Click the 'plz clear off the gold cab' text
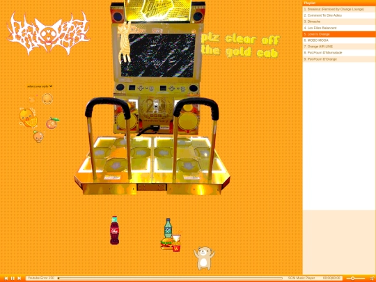This screenshot has width=376, height=282. tap(240, 46)
